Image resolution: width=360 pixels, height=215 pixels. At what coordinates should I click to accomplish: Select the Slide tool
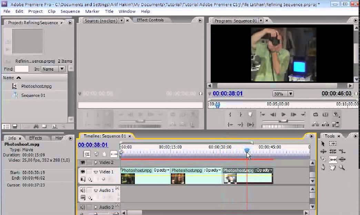[342, 159]
